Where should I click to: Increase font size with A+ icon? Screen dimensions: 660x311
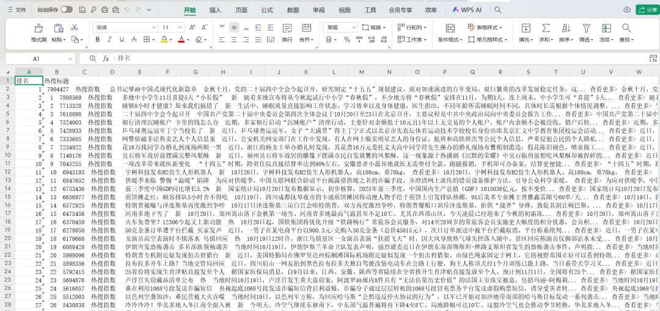[x=193, y=27]
